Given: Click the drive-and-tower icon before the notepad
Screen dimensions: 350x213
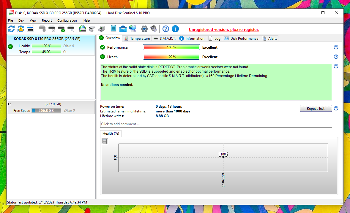Looking at the screenshot, I should click(102, 29).
